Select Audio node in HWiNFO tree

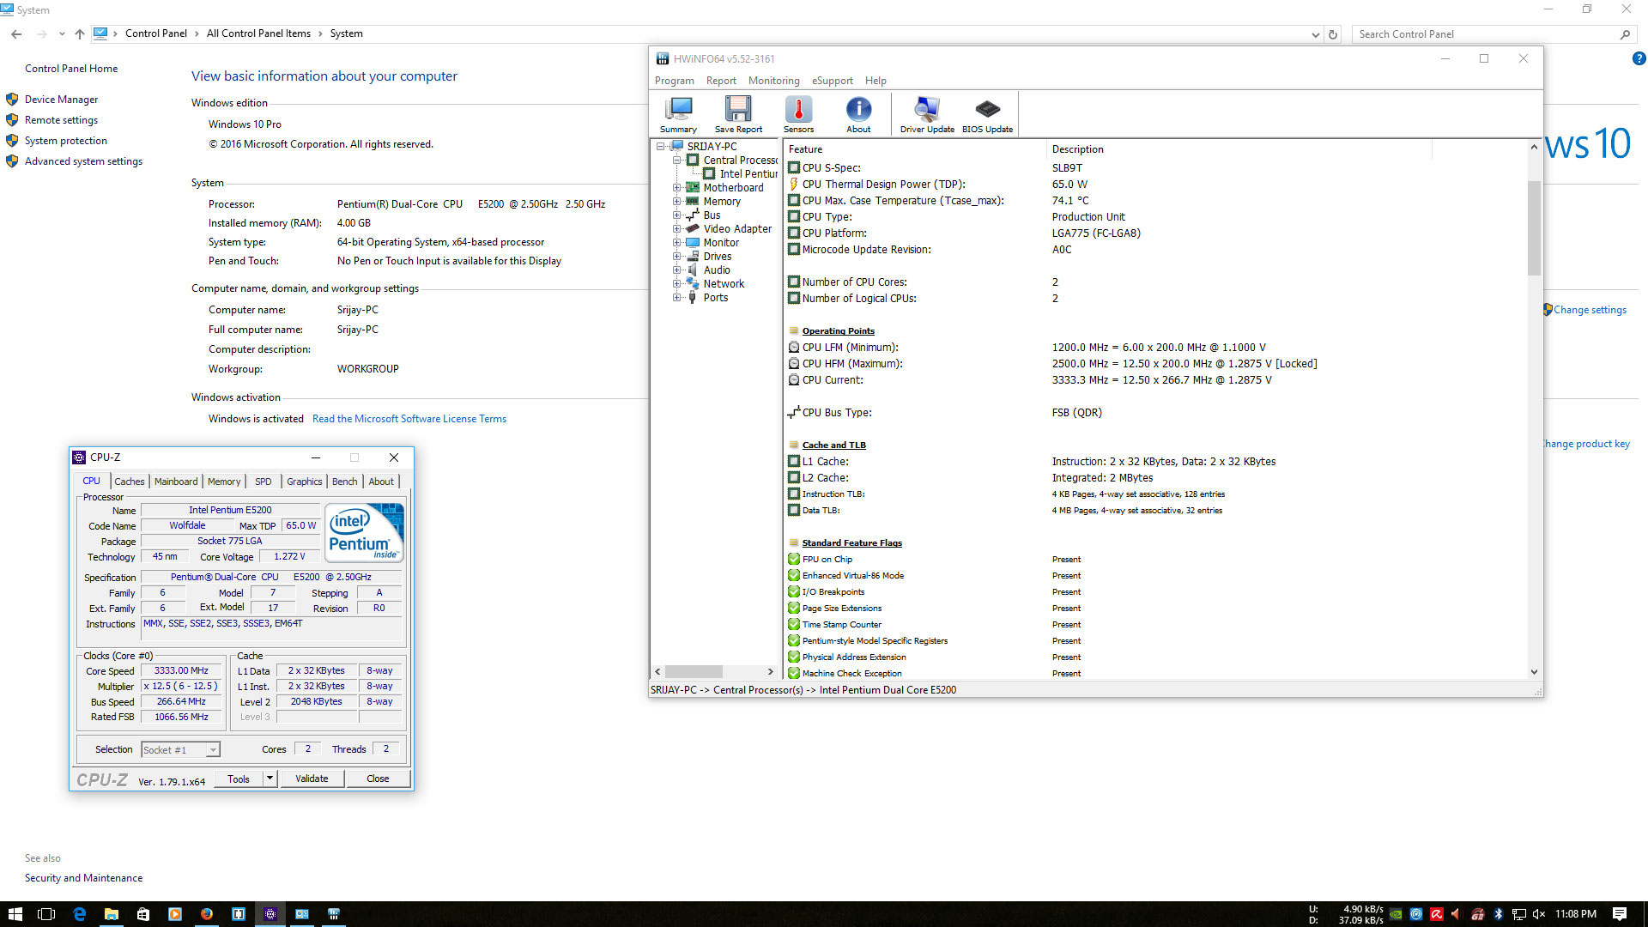click(717, 270)
